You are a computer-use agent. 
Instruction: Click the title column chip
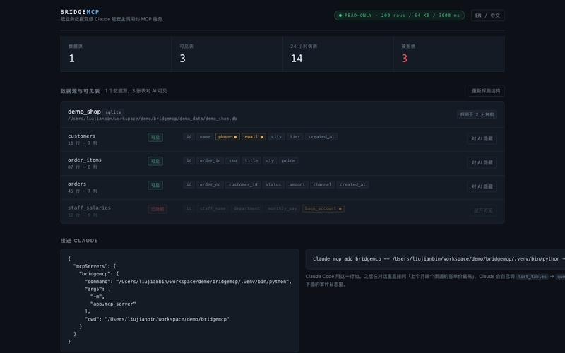(251, 161)
